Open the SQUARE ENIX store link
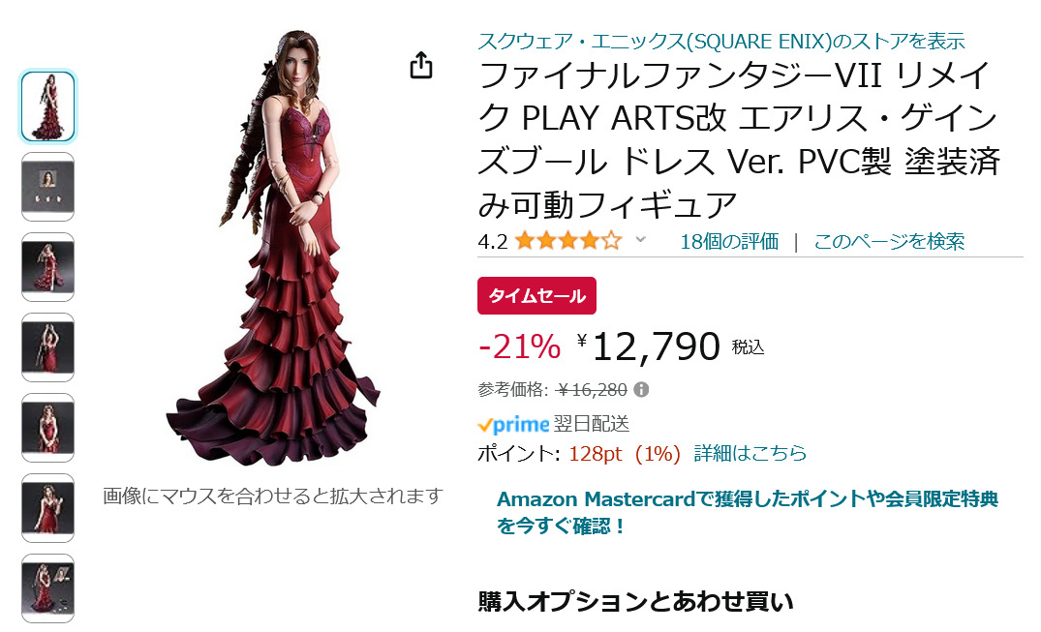Image resolution: width=1041 pixels, height=632 pixels. click(x=721, y=42)
